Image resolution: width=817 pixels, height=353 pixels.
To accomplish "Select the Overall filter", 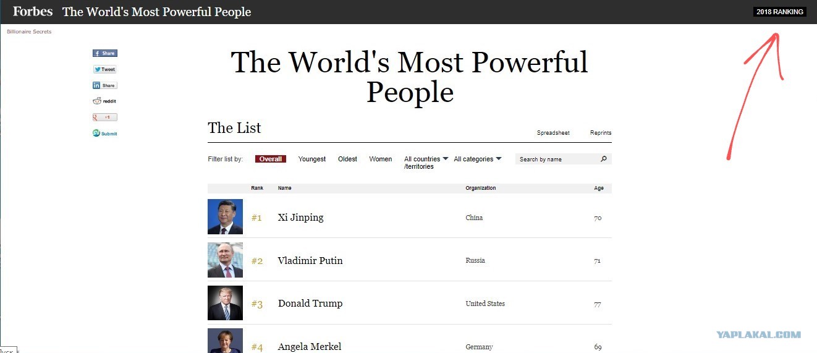I will (x=271, y=159).
